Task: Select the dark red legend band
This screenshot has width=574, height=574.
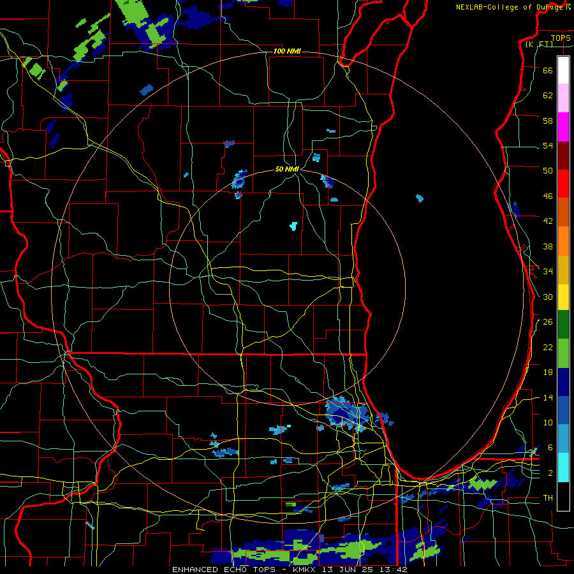Action: [563, 156]
